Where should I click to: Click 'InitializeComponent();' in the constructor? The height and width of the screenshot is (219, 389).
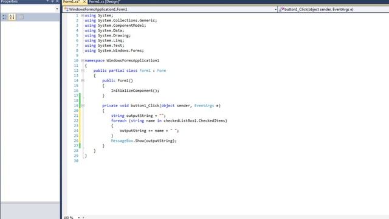135,91
